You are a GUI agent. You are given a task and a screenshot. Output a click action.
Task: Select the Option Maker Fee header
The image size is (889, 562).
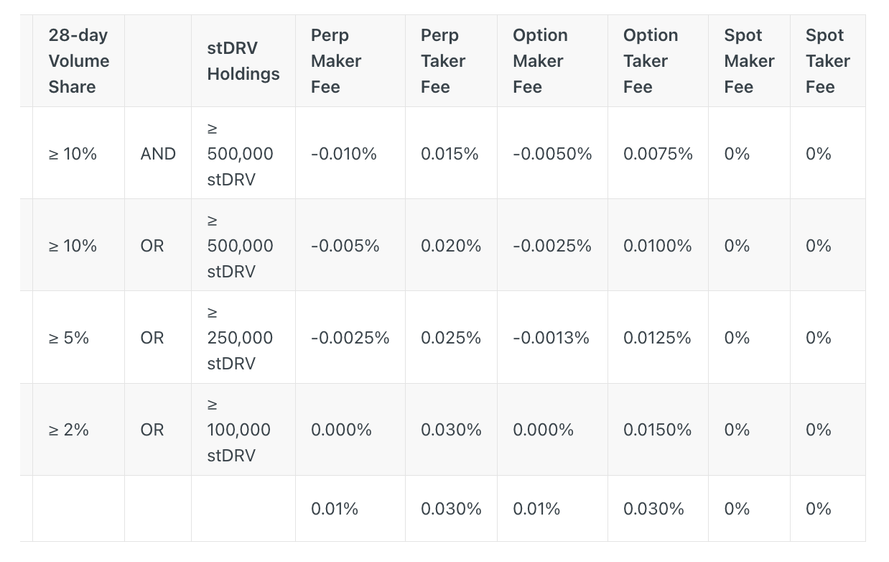tap(553, 61)
